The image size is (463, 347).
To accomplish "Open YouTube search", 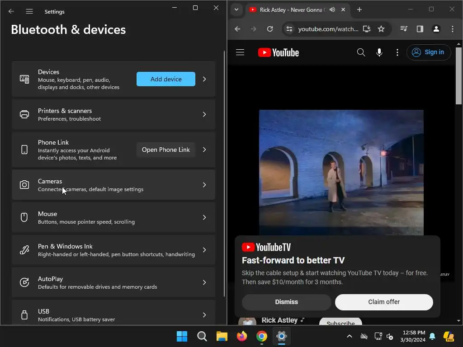I will (x=361, y=52).
